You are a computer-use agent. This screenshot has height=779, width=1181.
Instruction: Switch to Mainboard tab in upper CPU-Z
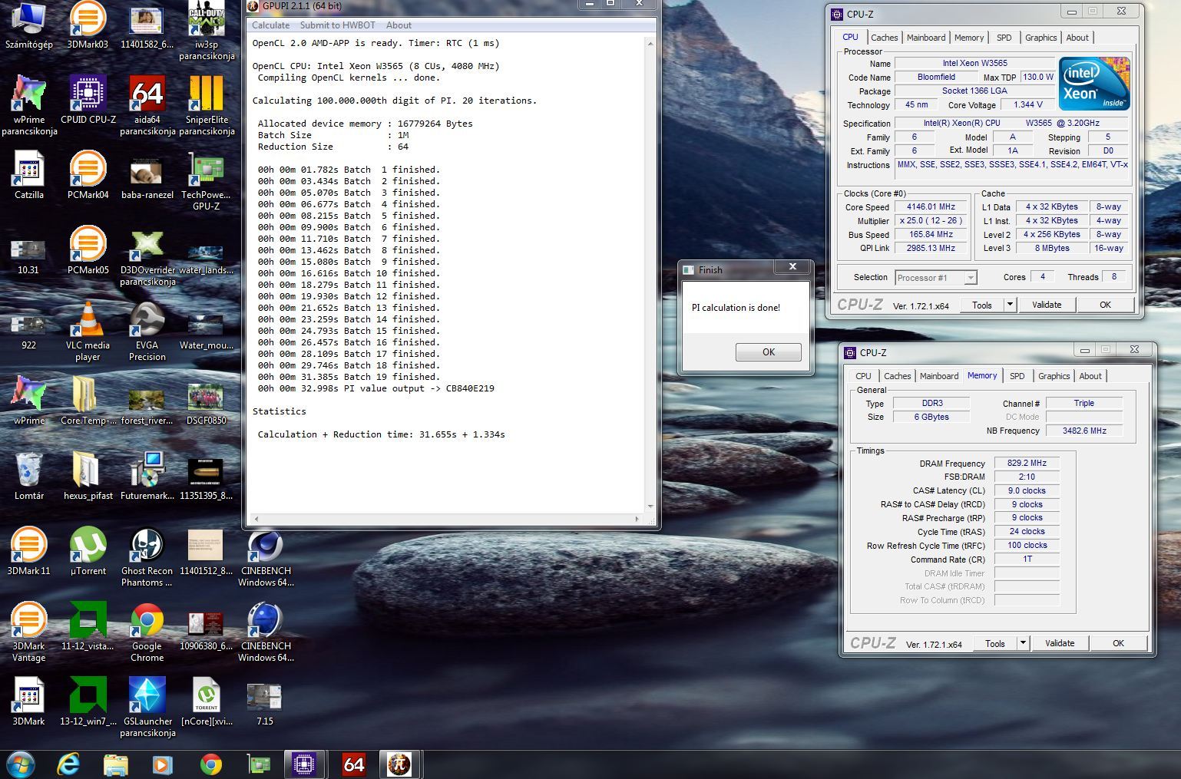[x=926, y=38]
